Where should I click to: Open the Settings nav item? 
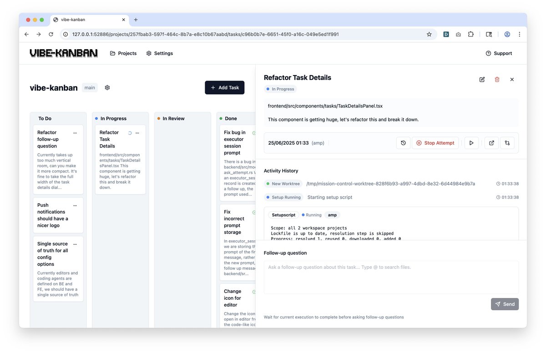[160, 53]
